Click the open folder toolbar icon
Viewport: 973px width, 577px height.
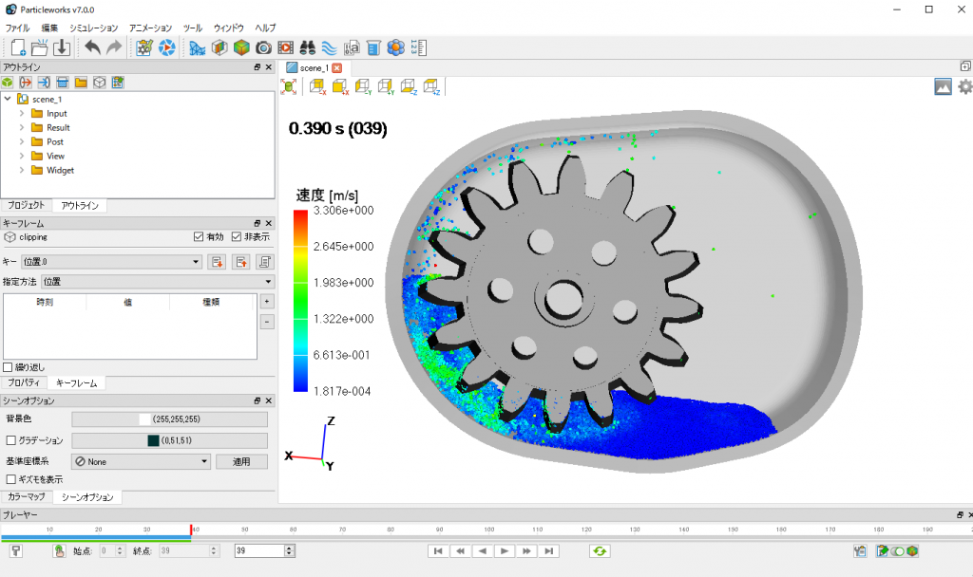[x=40, y=47]
